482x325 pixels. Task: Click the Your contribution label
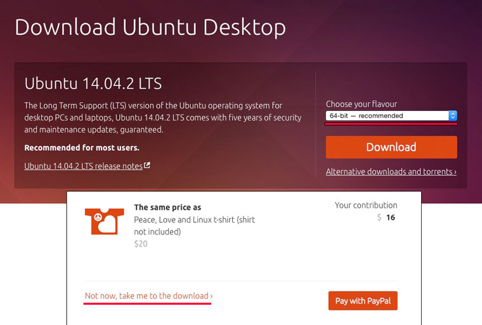pos(366,205)
